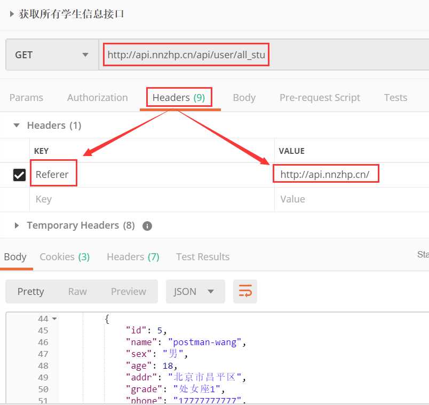Open the Authorization tab

pos(98,98)
